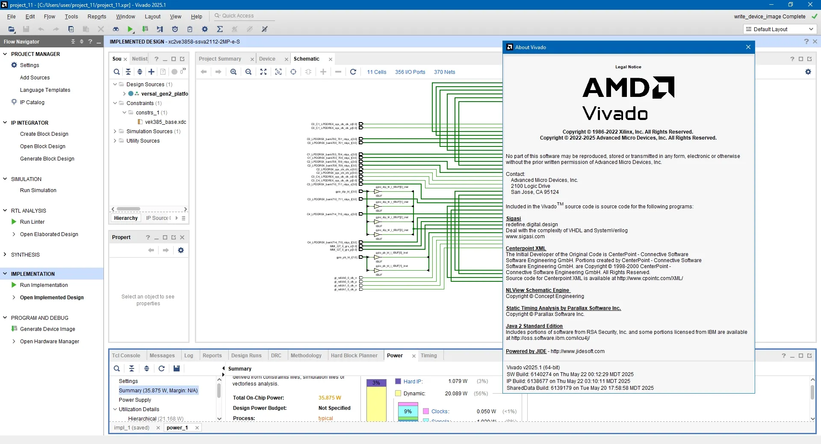Click Create Block Design
This screenshot has height=444, width=821.
(44, 134)
